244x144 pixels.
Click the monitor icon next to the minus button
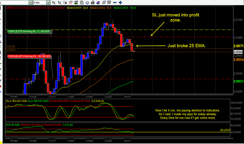point(109,2)
